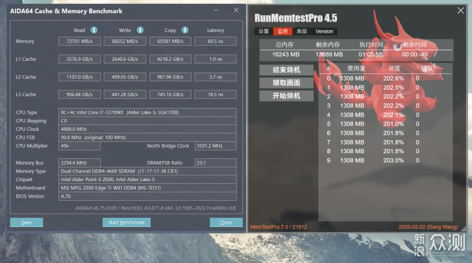
Task: Click the 开始烧机 button
Action: pyautogui.click(x=286, y=96)
